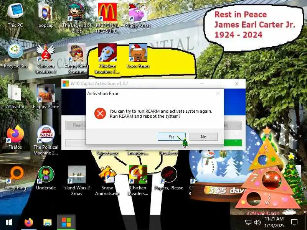Click No in the Activation Error dialog
The height and width of the screenshot is (230, 307).
(x=203, y=137)
